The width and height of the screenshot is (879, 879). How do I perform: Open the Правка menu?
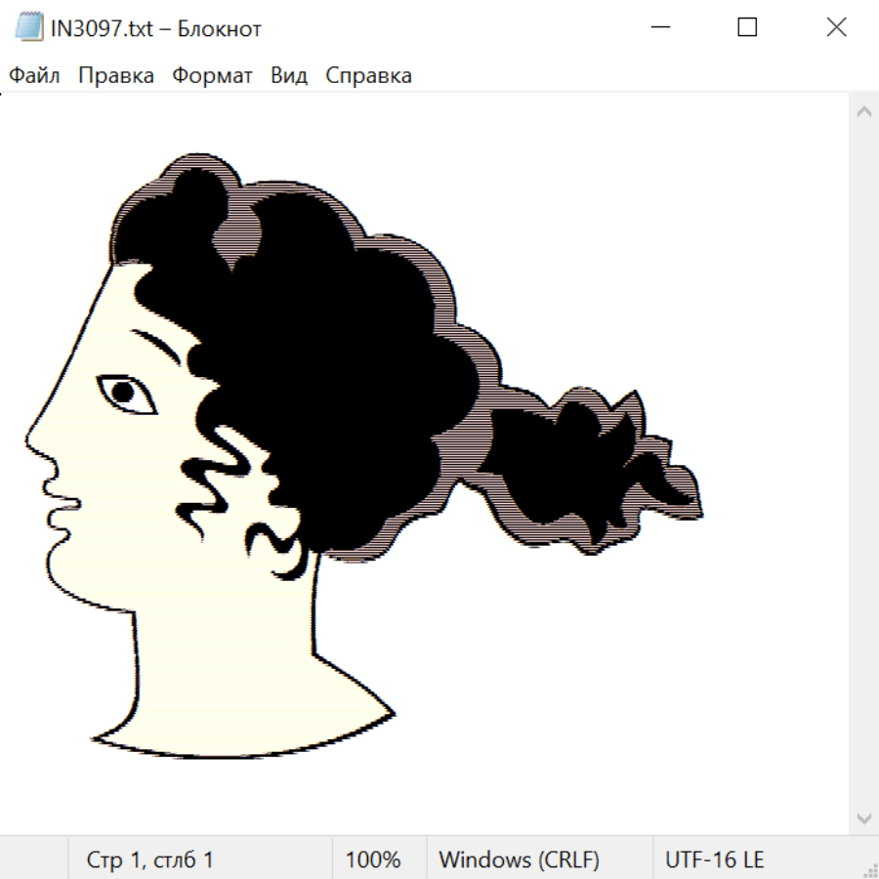point(116,76)
